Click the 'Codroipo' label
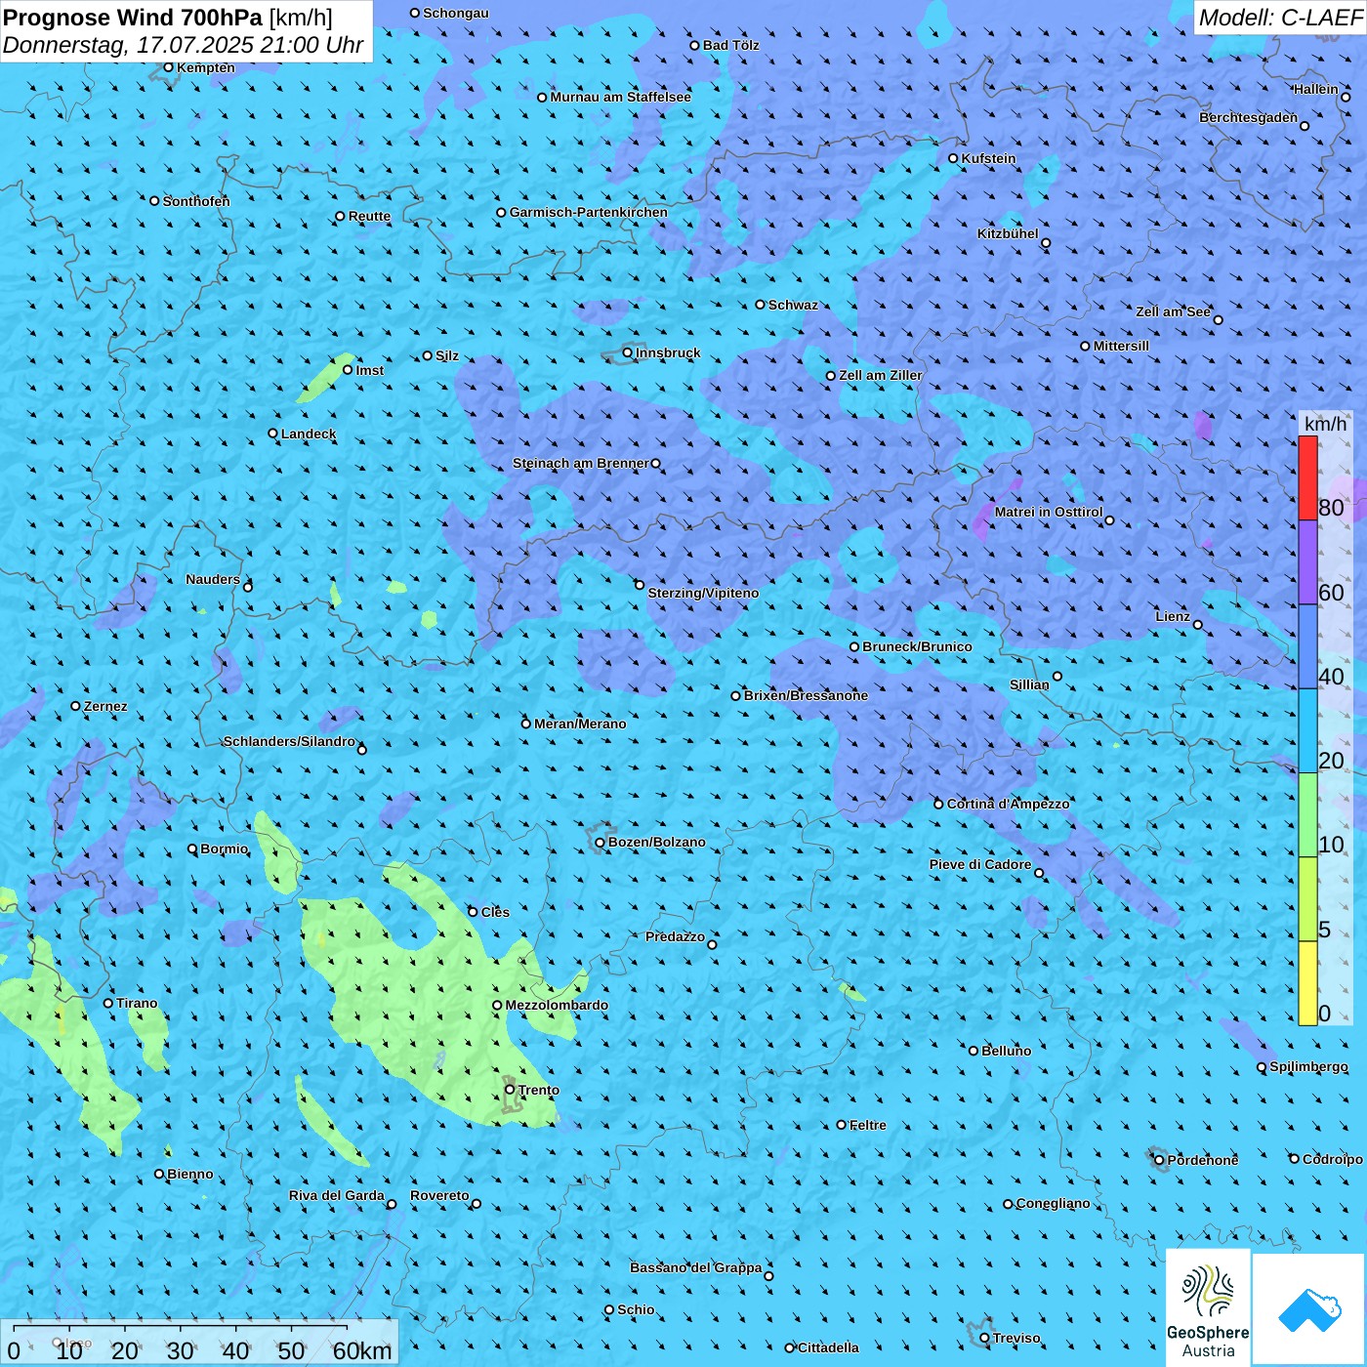The width and height of the screenshot is (1367, 1367). click(1333, 1159)
